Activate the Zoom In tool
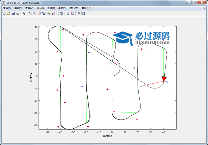Image resolution: width=208 pixels, height=145 pixels. [x=30, y=13]
